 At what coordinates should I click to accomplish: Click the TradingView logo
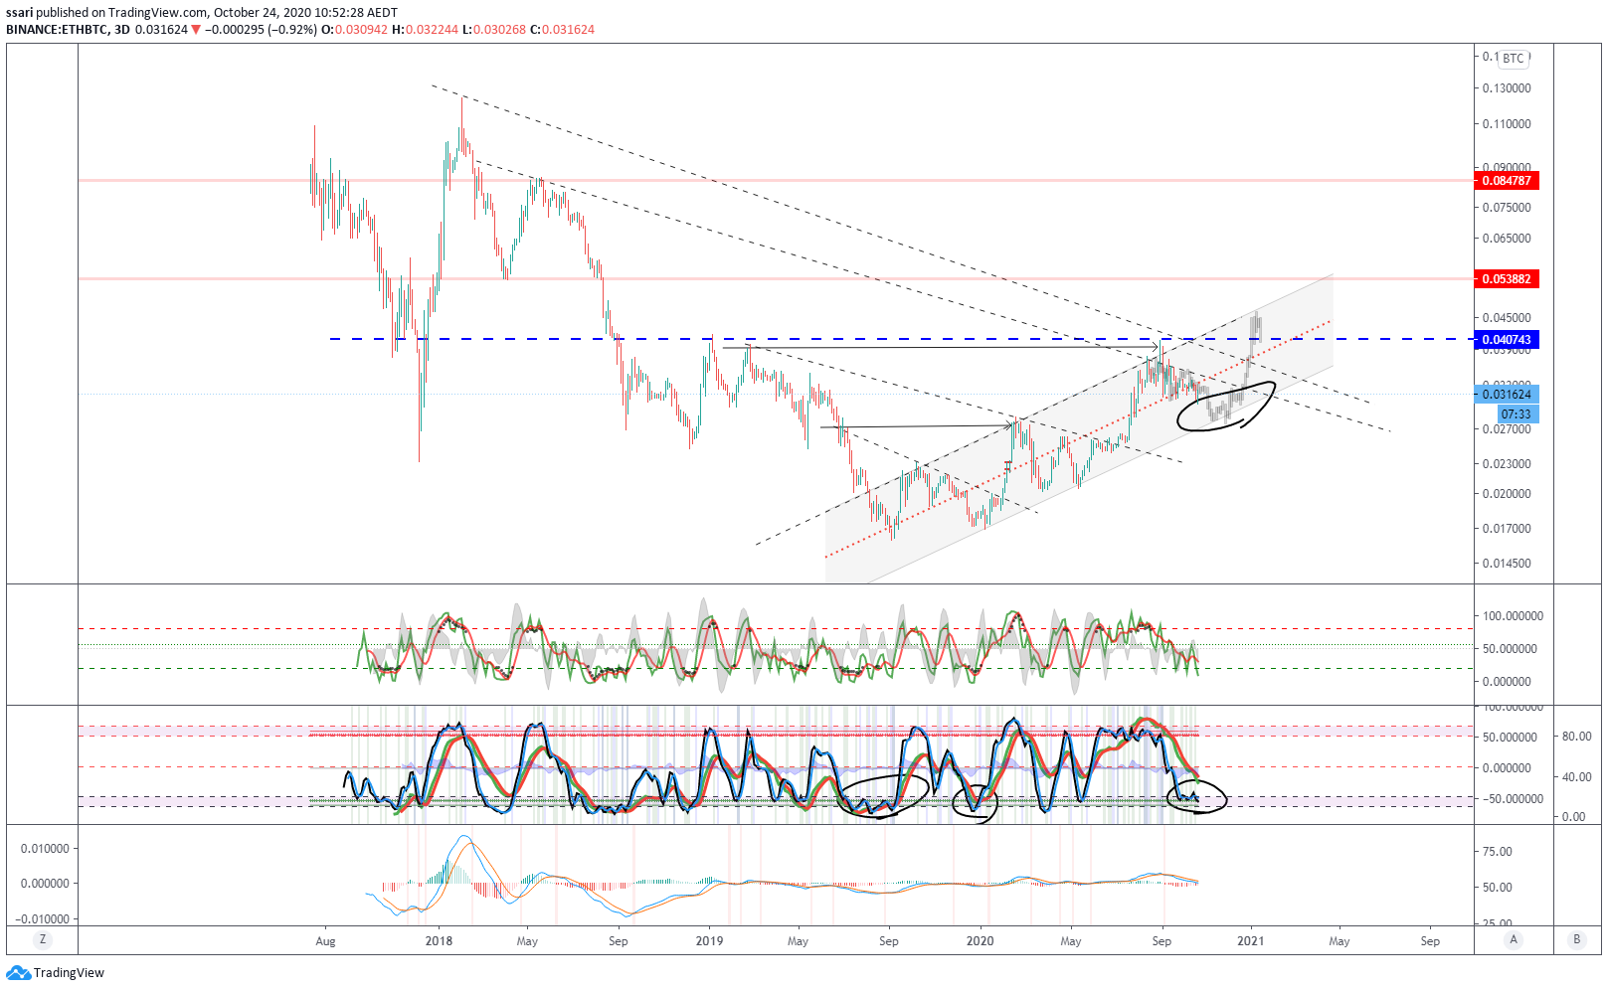tap(55, 973)
